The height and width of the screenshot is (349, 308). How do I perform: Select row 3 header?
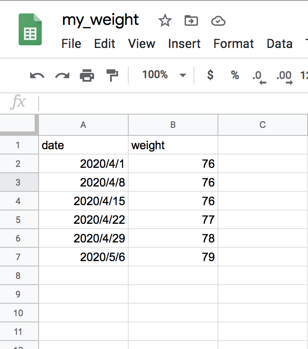coord(19,182)
